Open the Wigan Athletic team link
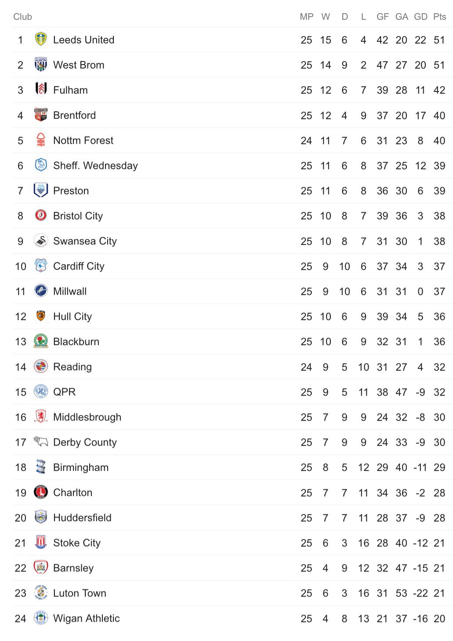This screenshot has width=453, height=641. [86, 618]
